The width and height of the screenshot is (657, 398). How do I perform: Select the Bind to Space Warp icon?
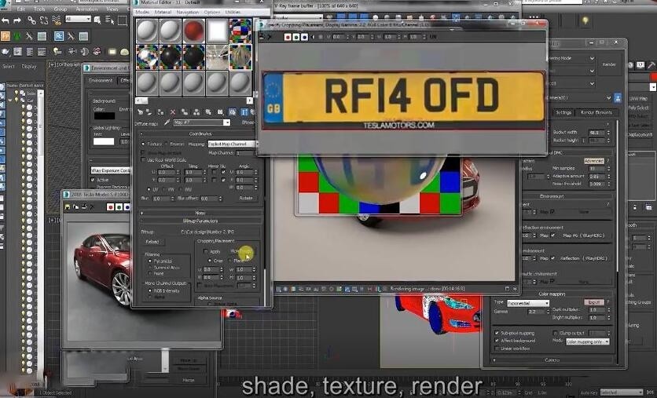click(x=57, y=20)
